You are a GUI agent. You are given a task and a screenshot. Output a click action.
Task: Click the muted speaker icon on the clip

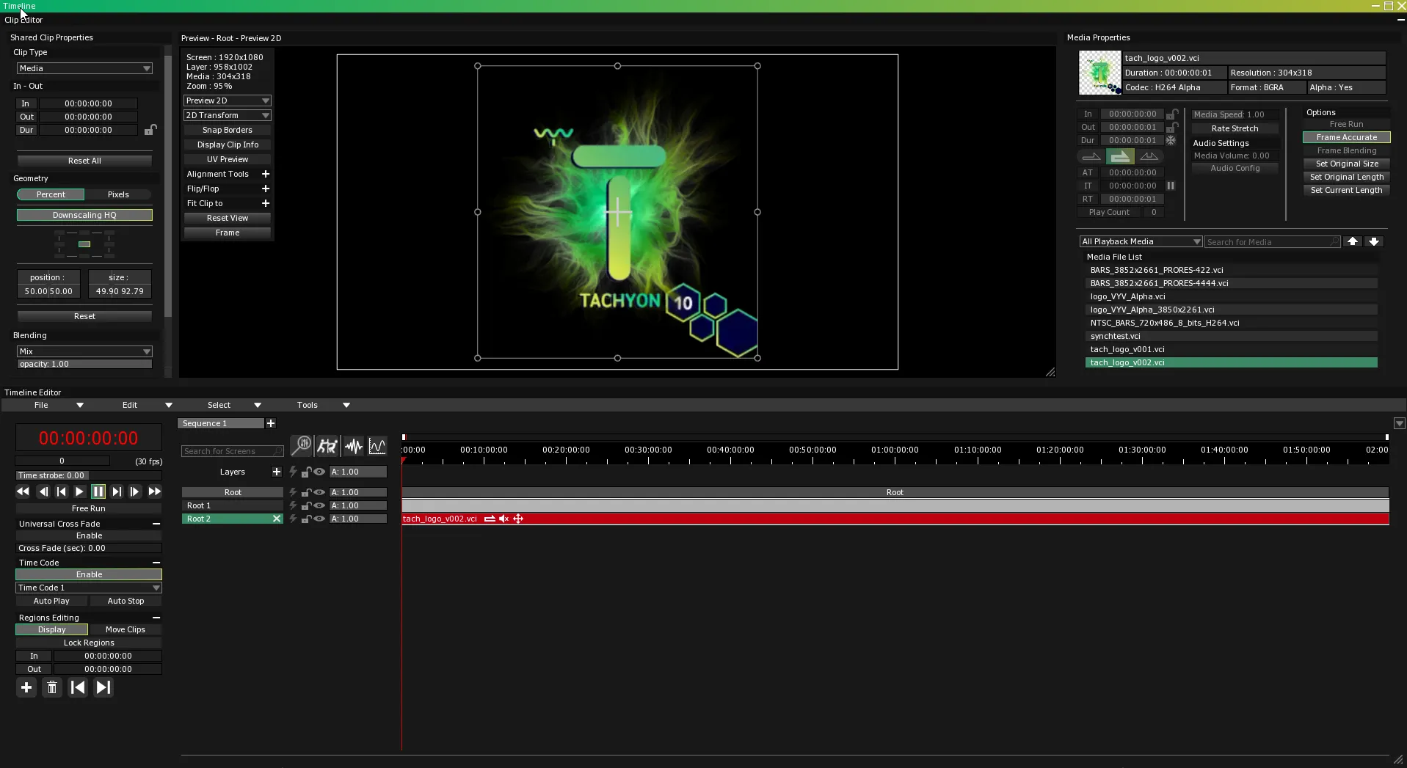(503, 519)
